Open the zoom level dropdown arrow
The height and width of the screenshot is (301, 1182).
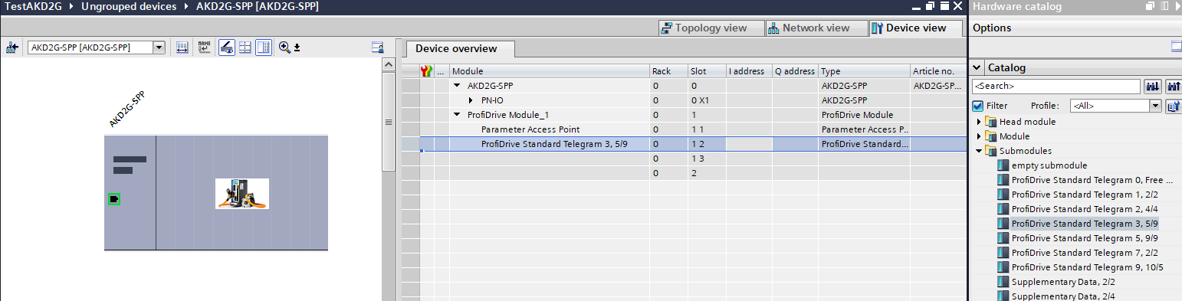297,47
